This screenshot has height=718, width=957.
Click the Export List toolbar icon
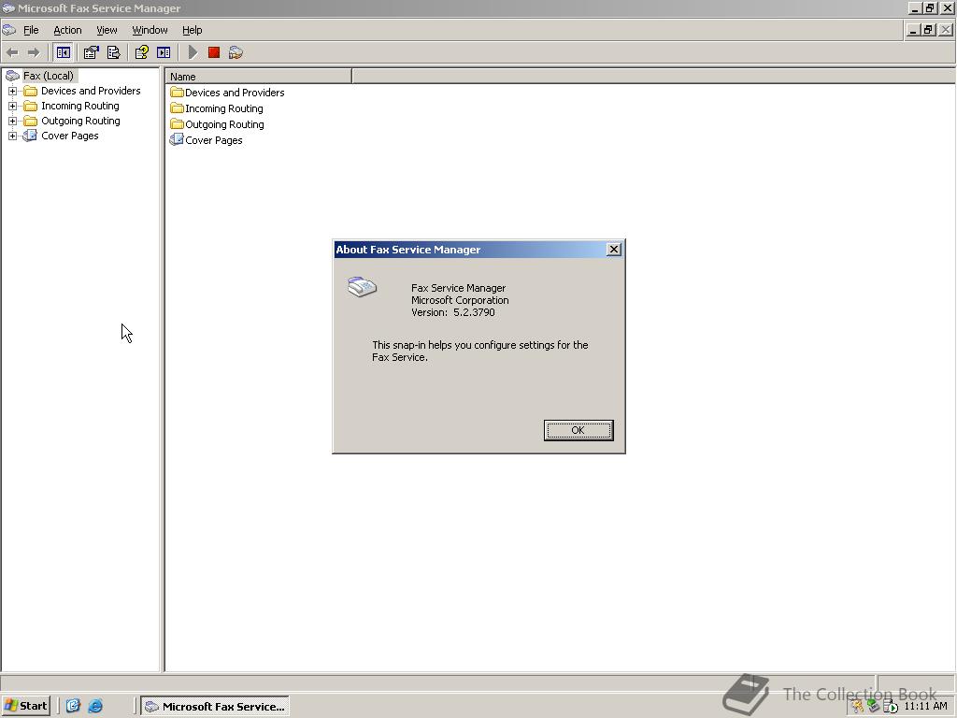113,52
